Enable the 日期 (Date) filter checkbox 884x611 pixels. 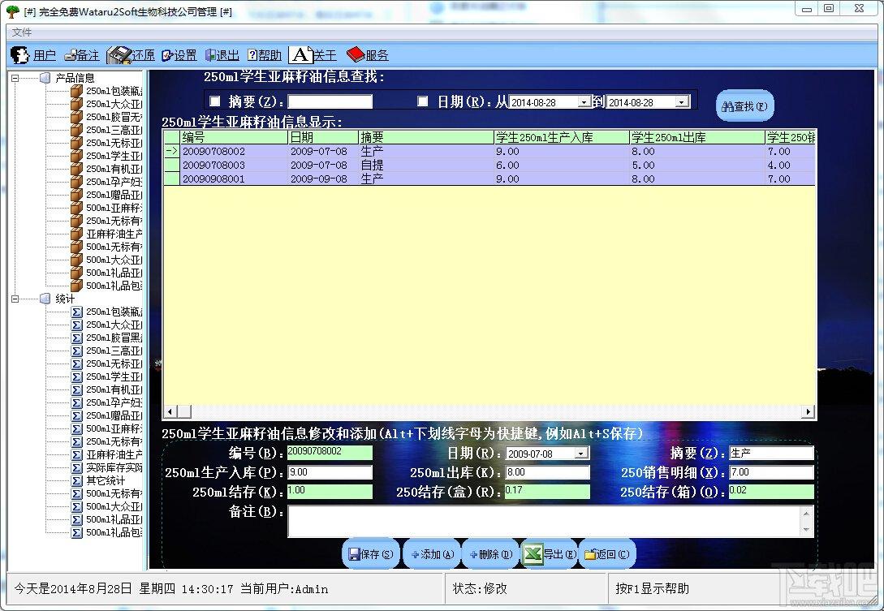click(x=423, y=101)
